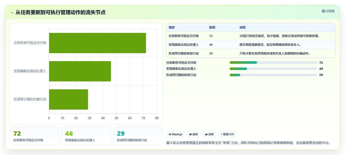Click the sparkle icon in the 数据卡片 chip
Screen dimensions: 345x155
tap(222, 134)
